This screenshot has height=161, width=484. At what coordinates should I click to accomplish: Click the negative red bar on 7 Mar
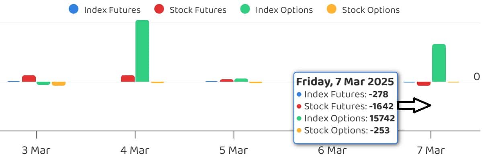[x=424, y=84]
